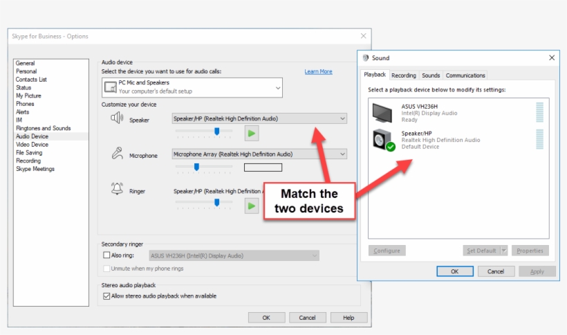The height and width of the screenshot is (335, 567).
Task: Click the Ringer volume slider handle
Action: 217,203
